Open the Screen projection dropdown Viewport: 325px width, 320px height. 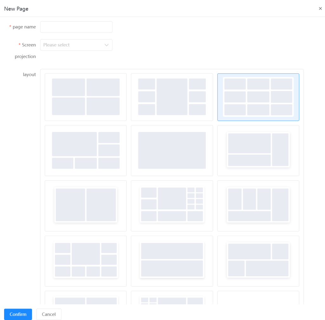73,45
